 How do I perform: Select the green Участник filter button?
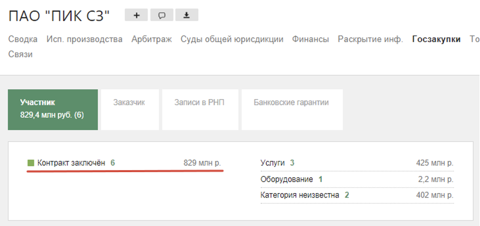(53, 109)
